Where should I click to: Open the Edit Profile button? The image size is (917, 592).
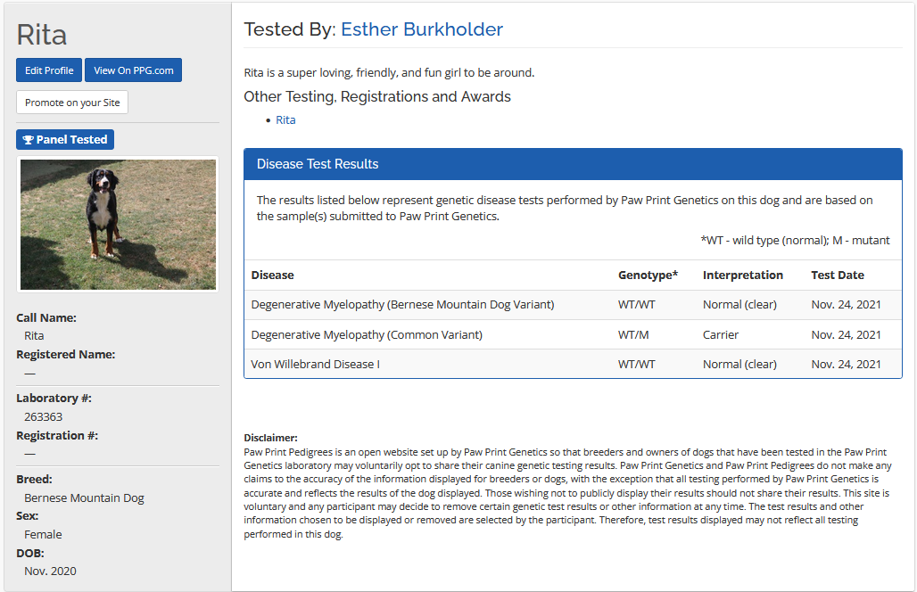[49, 70]
